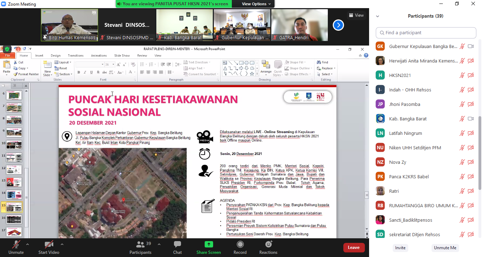Click the View layout icon
482x257 pixels.
(x=356, y=15)
